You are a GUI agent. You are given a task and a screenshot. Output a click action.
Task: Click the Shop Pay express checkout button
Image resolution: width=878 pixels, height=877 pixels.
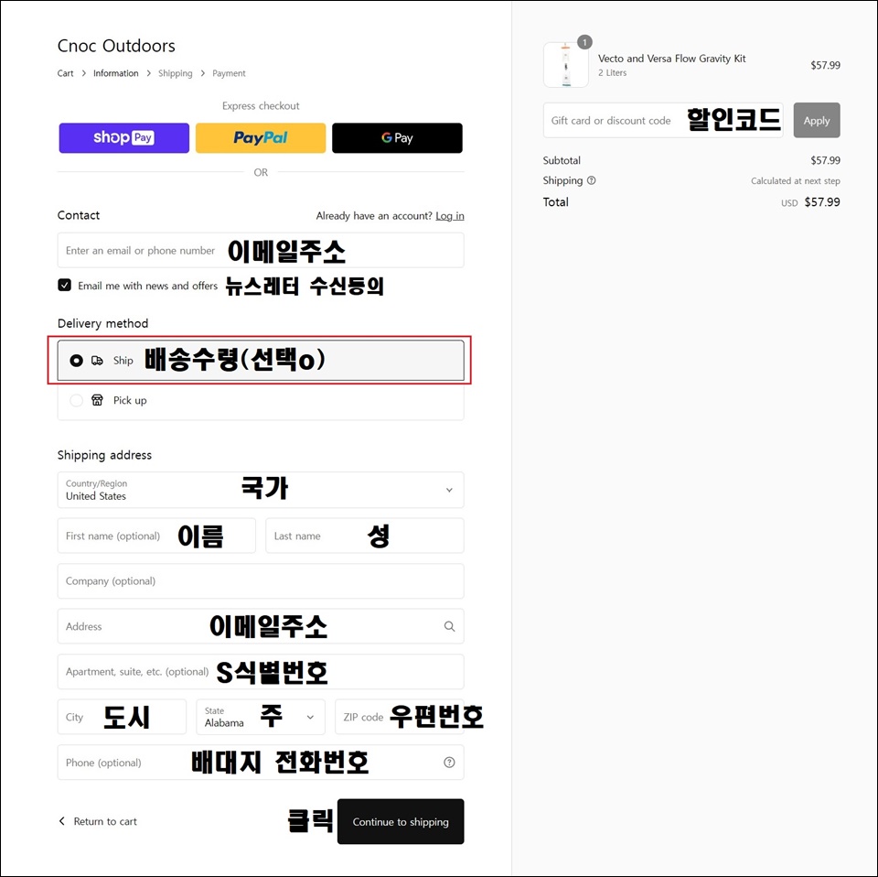(x=123, y=138)
